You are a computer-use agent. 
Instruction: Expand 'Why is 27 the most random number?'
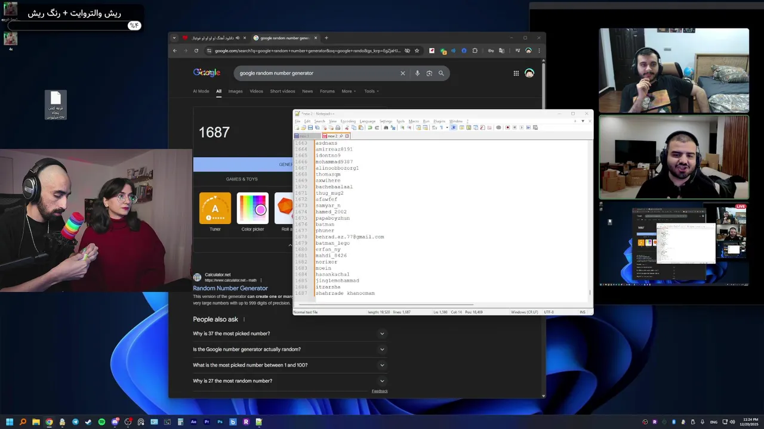290,381
